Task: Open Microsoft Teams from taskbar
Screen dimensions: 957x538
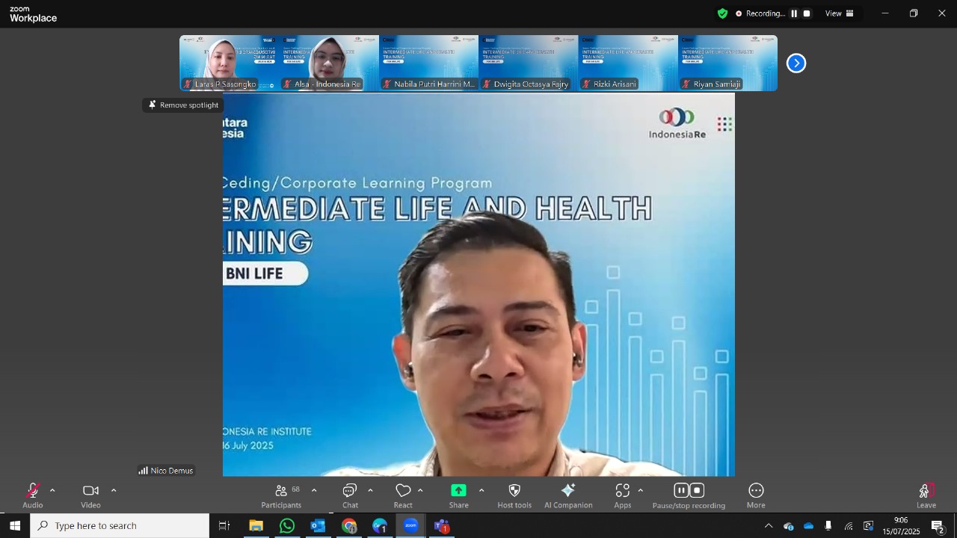Action: click(442, 526)
